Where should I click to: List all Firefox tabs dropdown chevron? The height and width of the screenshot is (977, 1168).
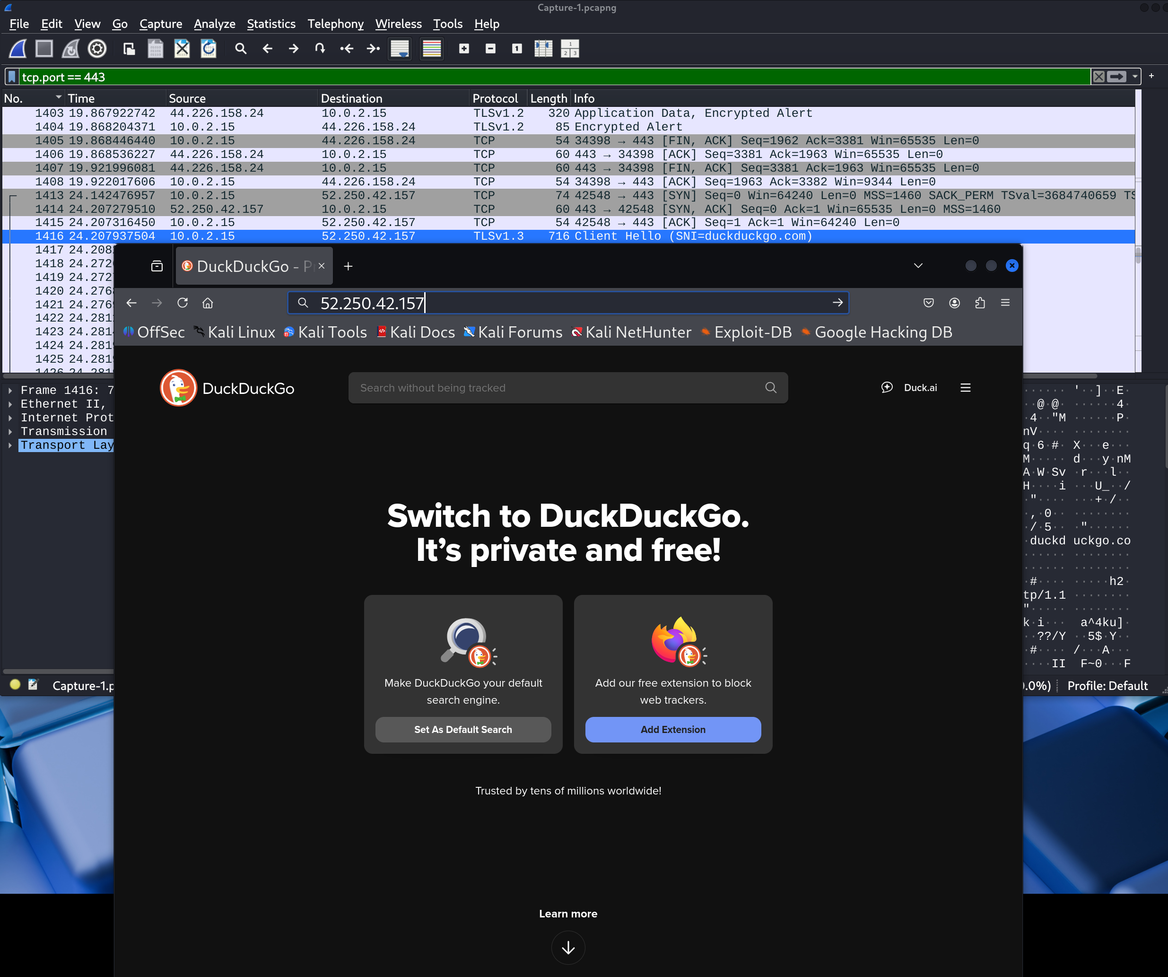[x=918, y=266]
